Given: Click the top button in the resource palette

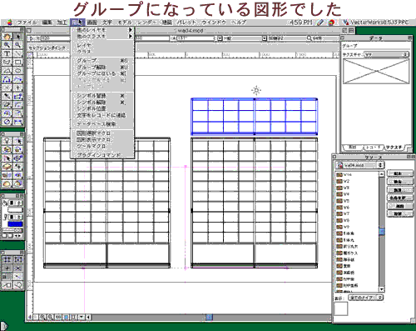Looking at the screenshot, I should pos(399,173).
